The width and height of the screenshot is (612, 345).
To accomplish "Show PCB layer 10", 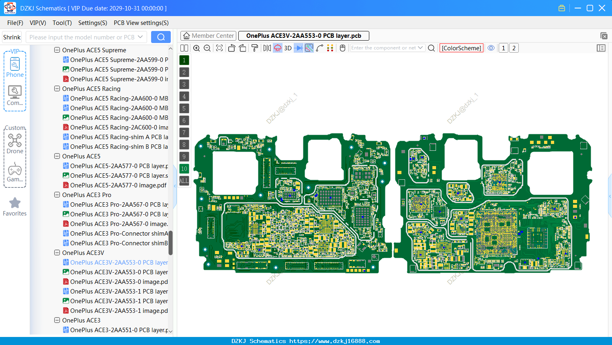I will [x=184, y=169].
